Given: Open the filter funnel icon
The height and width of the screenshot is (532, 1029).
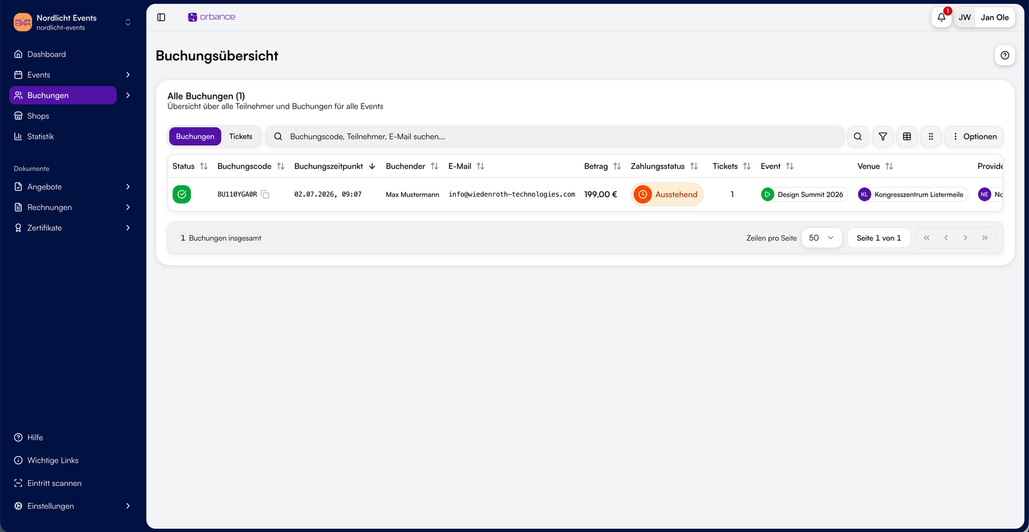Looking at the screenshot, I should coord(883,136).
